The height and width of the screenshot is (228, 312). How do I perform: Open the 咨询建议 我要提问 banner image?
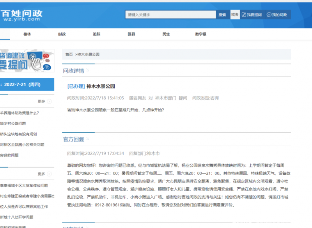coord(27,60)
